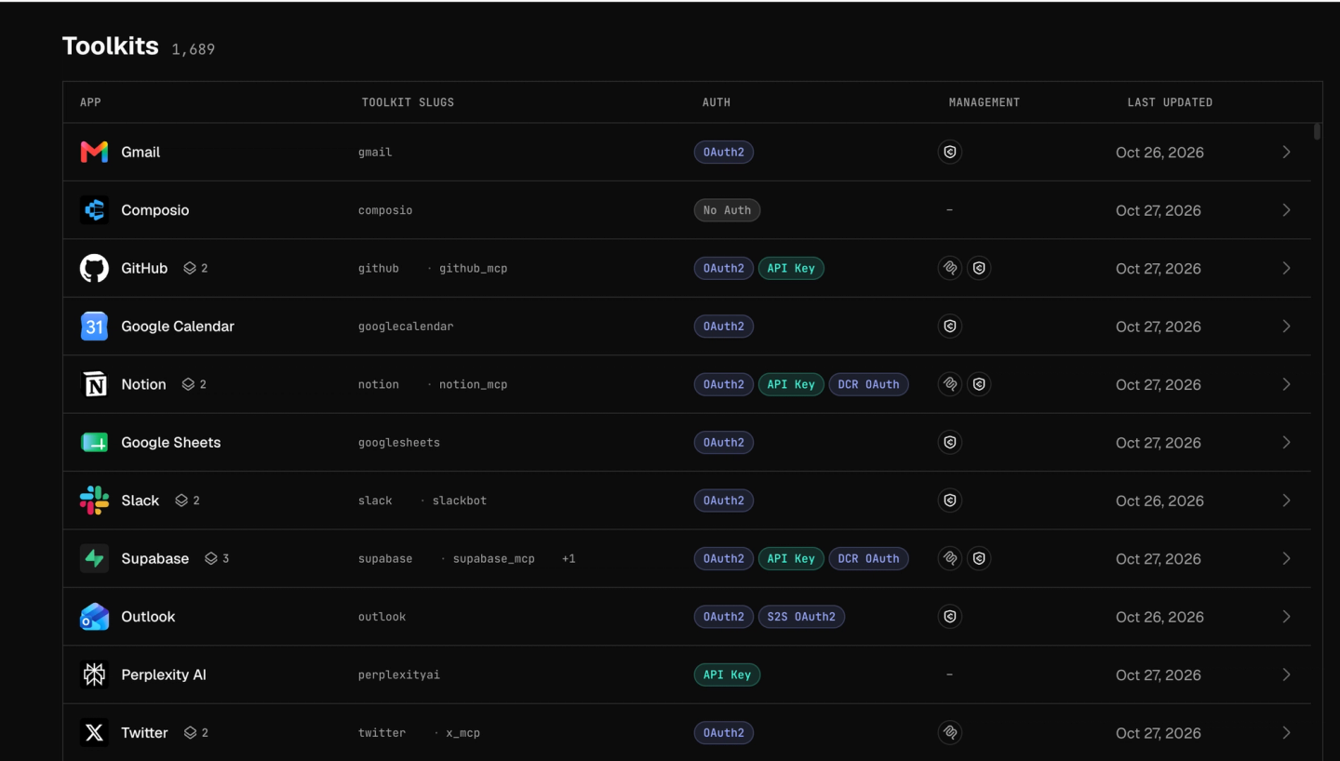Viewport: 1340px width, 761px height.
Task: Click the perplexityai slug text
Action: click(x=399, y=674)
